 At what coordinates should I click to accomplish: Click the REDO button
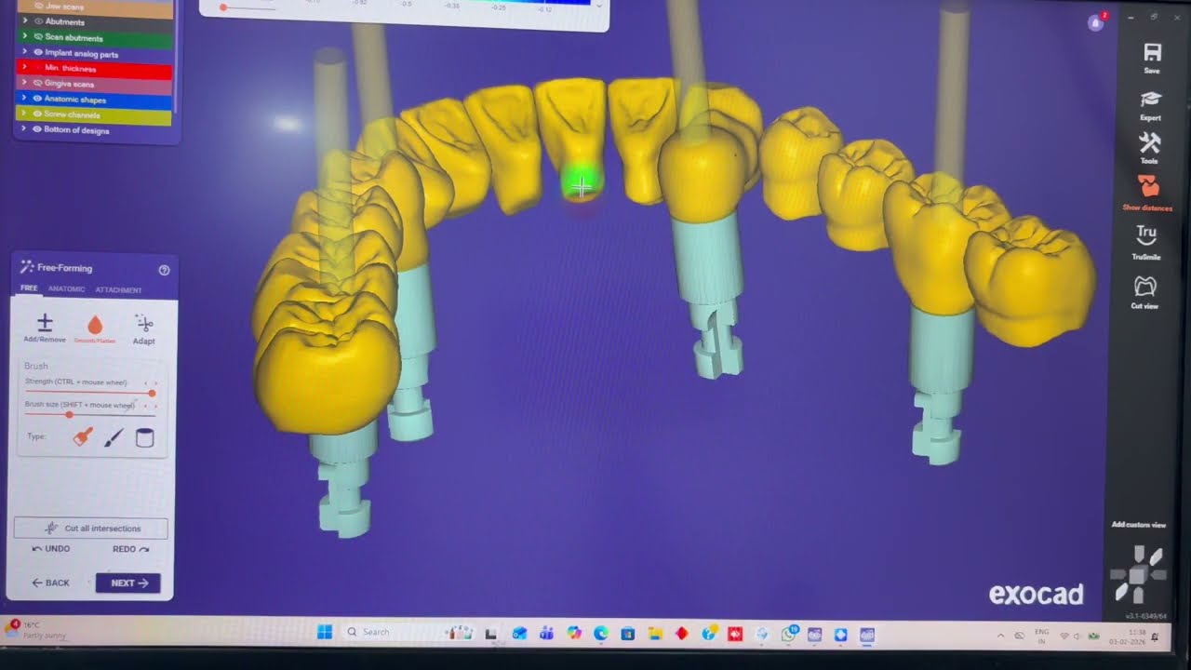click(x=130, y=550)
